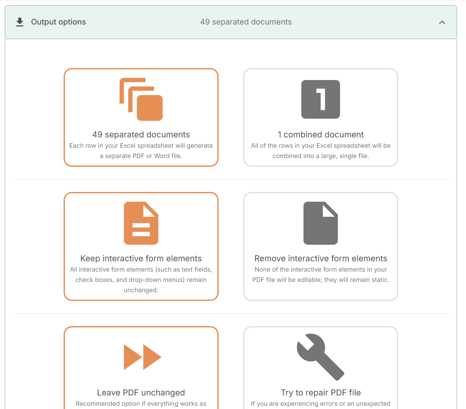The image size is (466, 409).
Task: Choose 'Remove interactive form elements' option title
Action: tap(320, 258)
